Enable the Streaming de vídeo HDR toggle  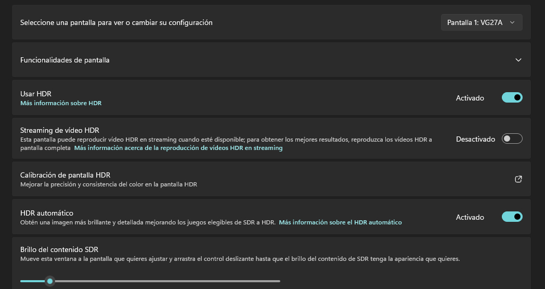tap(512, 139)
